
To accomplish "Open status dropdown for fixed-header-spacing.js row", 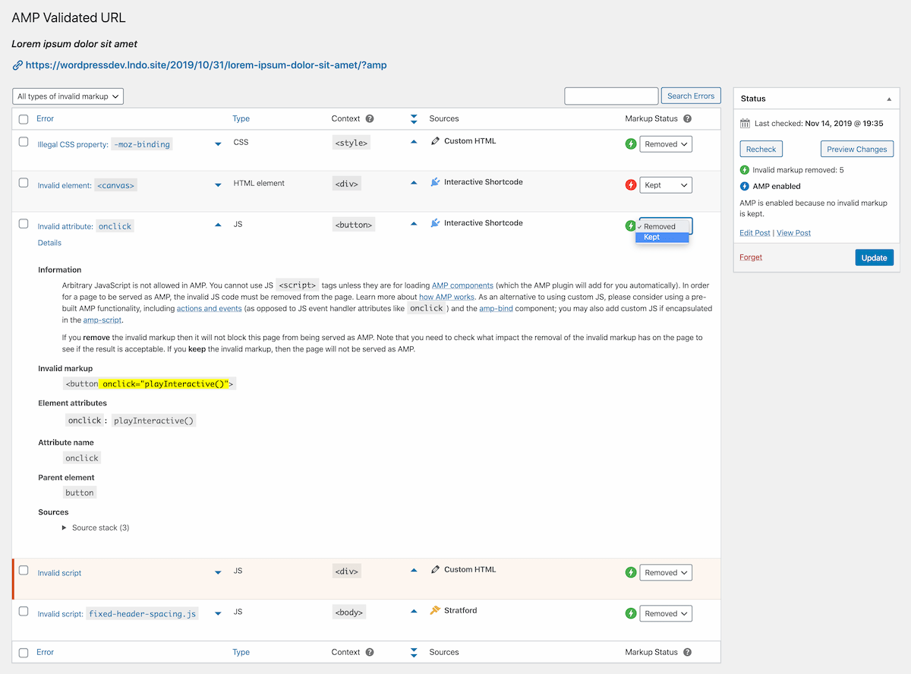I will pyautogui.click(x=666, y=613).
